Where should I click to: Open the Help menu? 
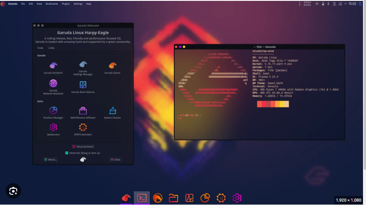coord(89,4)
